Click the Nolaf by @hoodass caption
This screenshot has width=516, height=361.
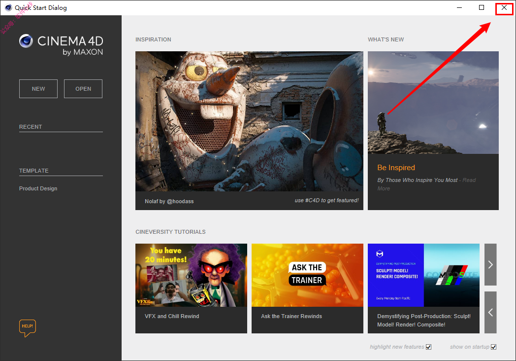pos(169,201)
